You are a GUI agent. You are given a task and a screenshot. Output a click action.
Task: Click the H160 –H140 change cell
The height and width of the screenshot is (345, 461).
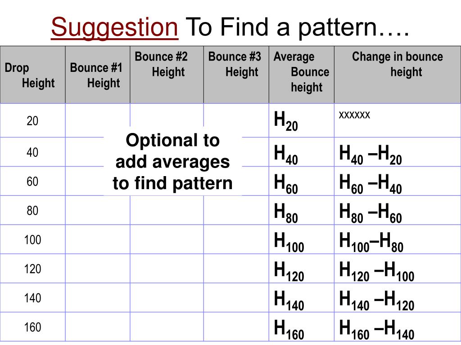pos(398,327)
